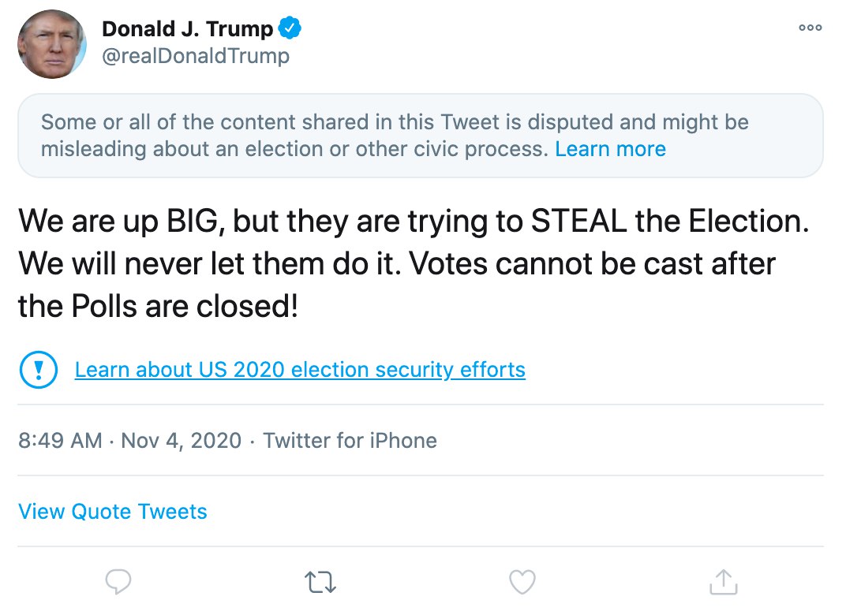The height and width of the screenshot is (615, 846).
Task: Open the share tweet icon
Action: tap(723, 582)
